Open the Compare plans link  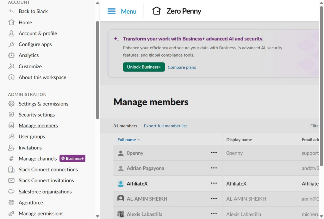point(182,67)
